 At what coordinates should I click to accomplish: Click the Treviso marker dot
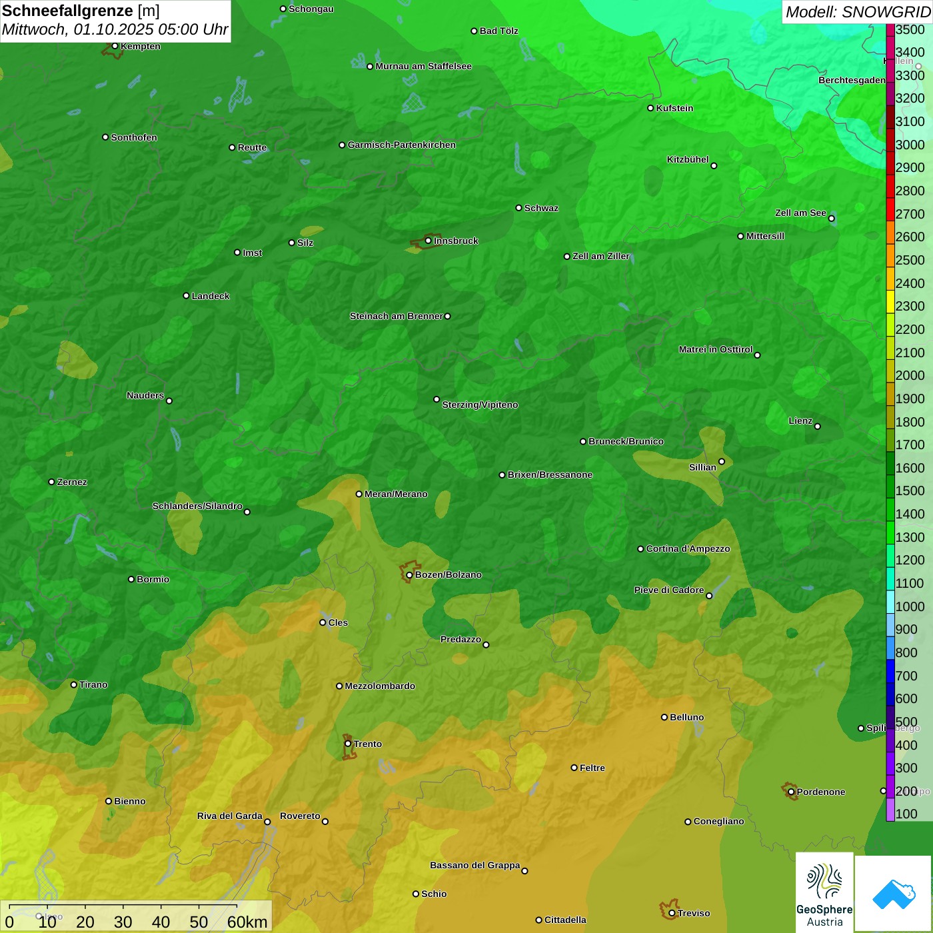click(672, 913)
